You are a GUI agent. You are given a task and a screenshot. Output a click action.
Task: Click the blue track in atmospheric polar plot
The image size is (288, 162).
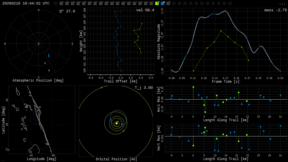click(x=49, y=56)
